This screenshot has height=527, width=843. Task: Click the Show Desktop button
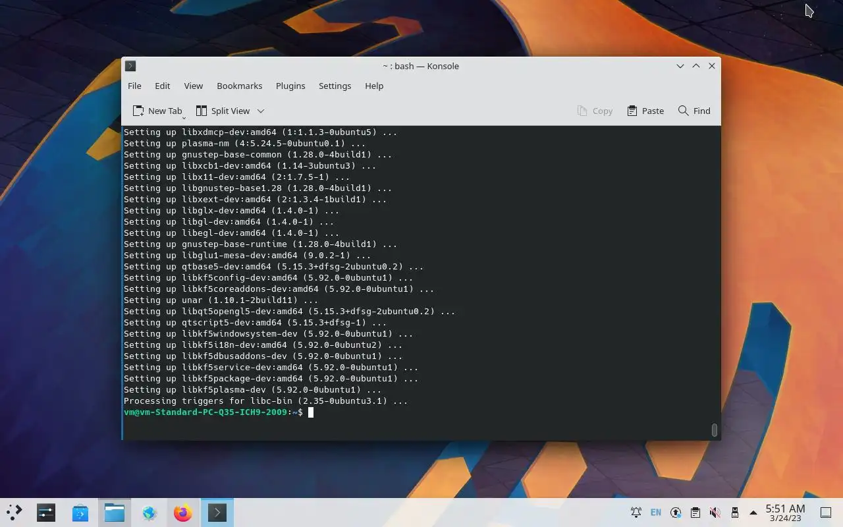826,513
